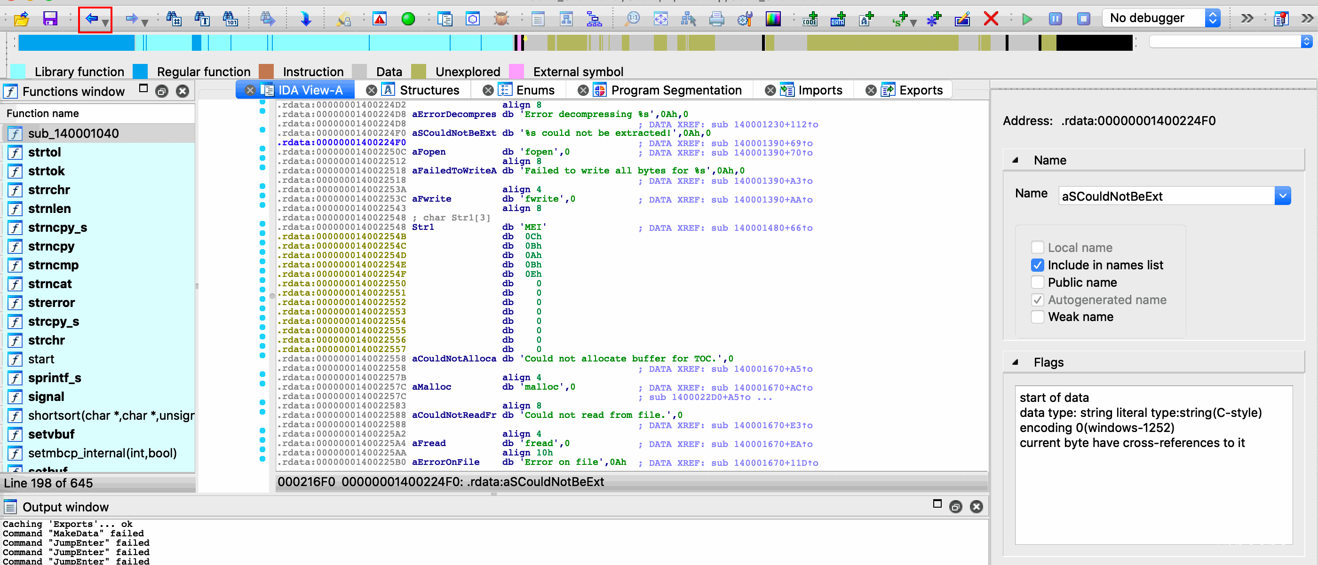The height and width of the screenshot is (565, 1318).
Task: Pause process with the pause button
Action: click(x=1055, y=19)
